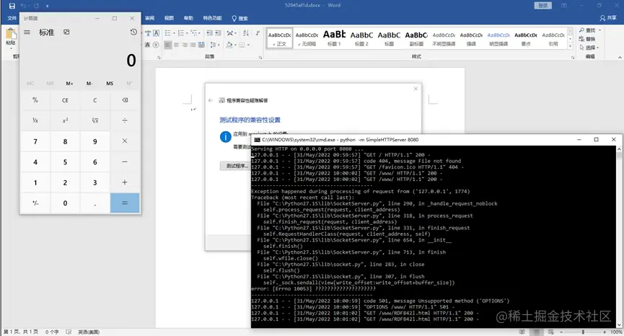The height and width of the screenshot is (336, 624).
Task: Click the cmd window vertical scrollbar
Action: pos(619,236)
